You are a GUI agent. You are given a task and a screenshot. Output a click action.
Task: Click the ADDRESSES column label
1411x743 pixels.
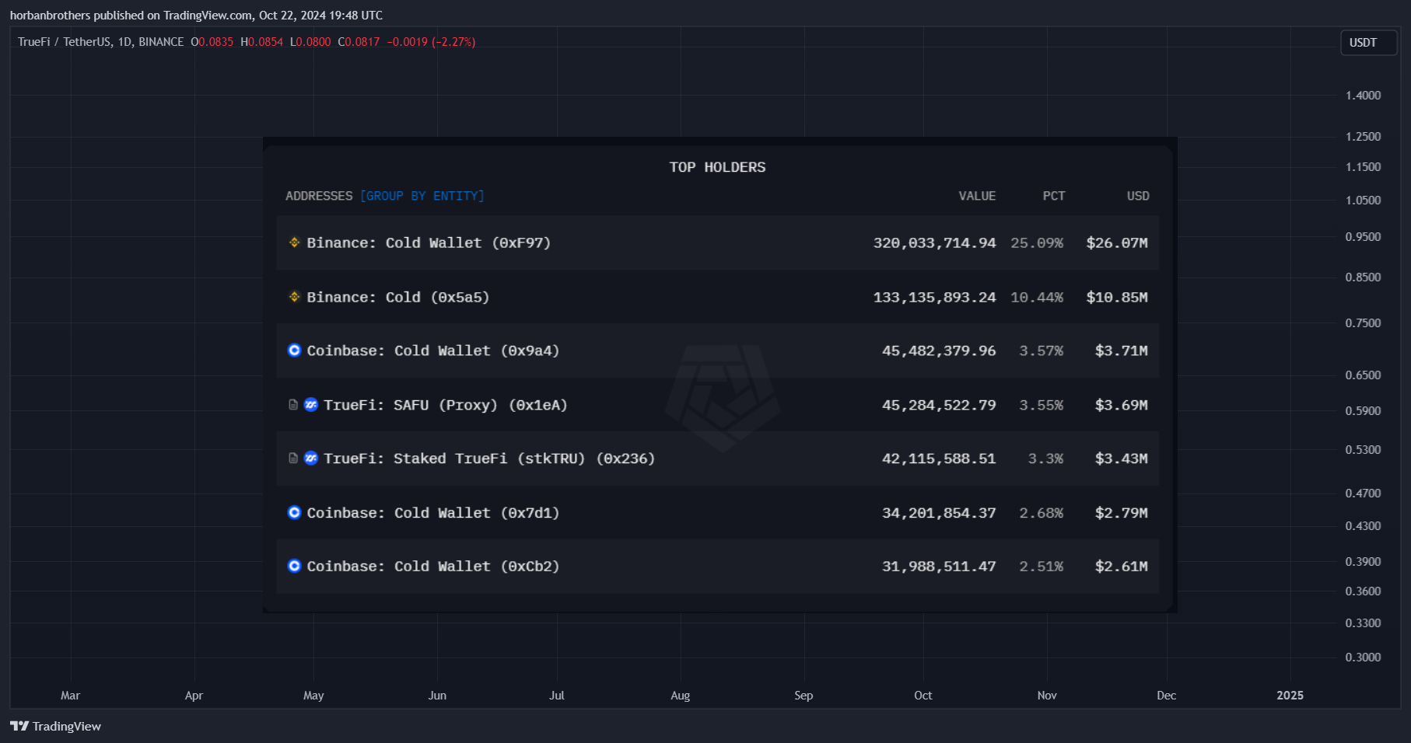319,196
